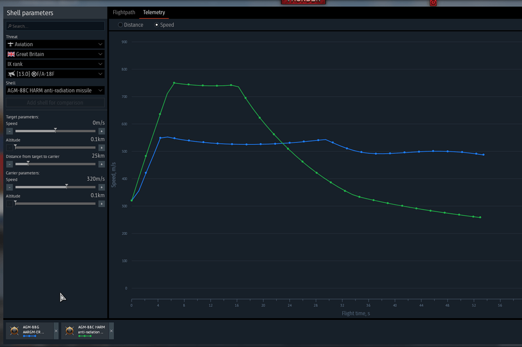This screenshot has width=522, height=347.
Task: Click the magnifier icon in Search
Action: 9,26
